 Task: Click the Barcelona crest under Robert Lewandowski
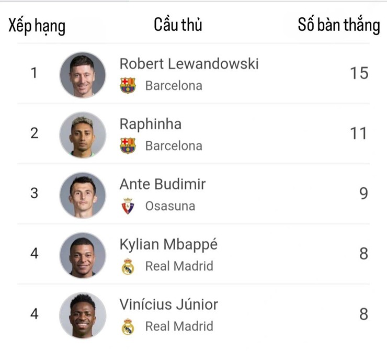(128, 85)
